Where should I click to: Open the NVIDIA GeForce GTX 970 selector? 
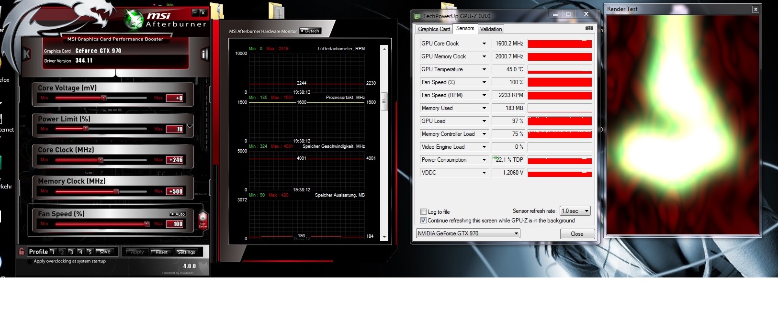[x=468, y=233]
